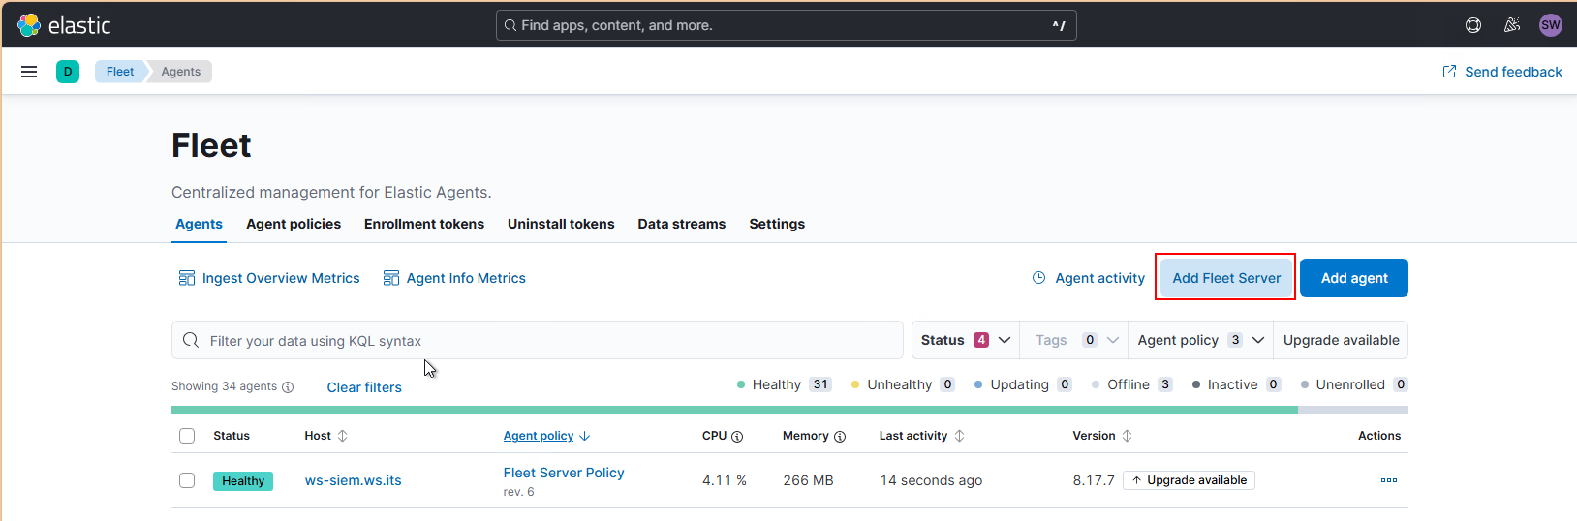Focus the KQL filter input field

pos(538,340)
